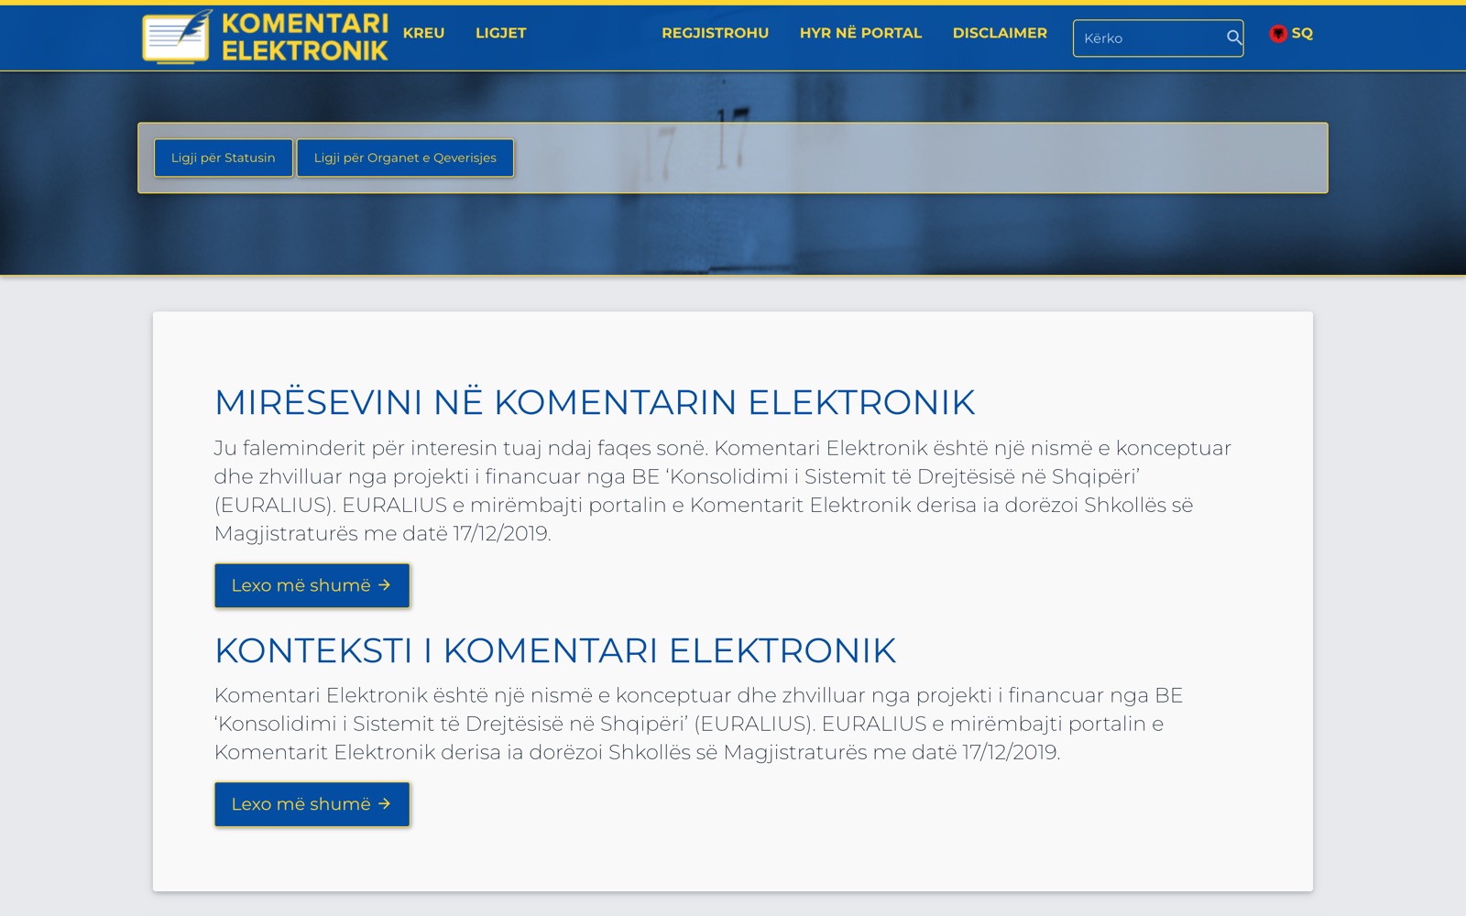1466x916 pixels.
Task: Click the paragraph starting 'Ju faleminderit për interesin'
Action: click(x=723, y=490)
